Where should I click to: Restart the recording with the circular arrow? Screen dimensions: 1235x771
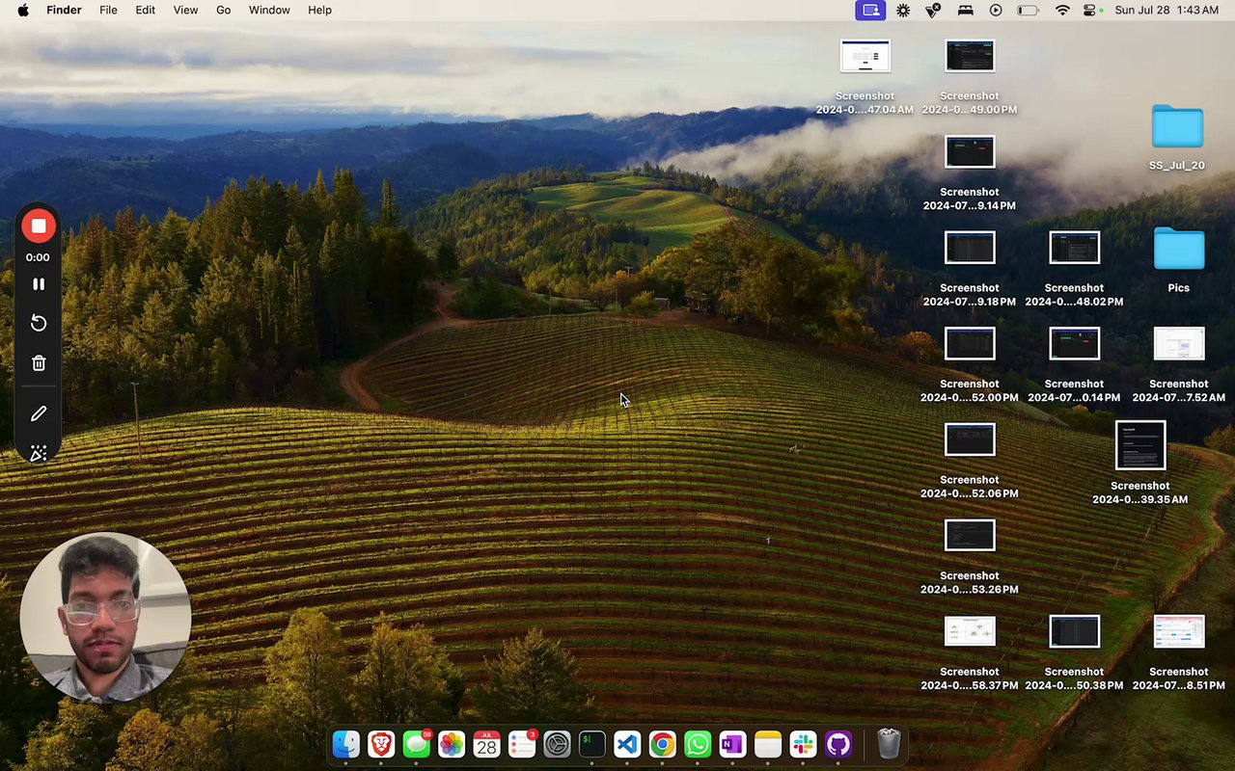39,323
